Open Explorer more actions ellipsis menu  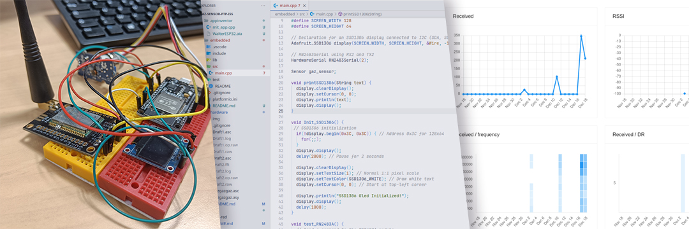coord(263,6)
